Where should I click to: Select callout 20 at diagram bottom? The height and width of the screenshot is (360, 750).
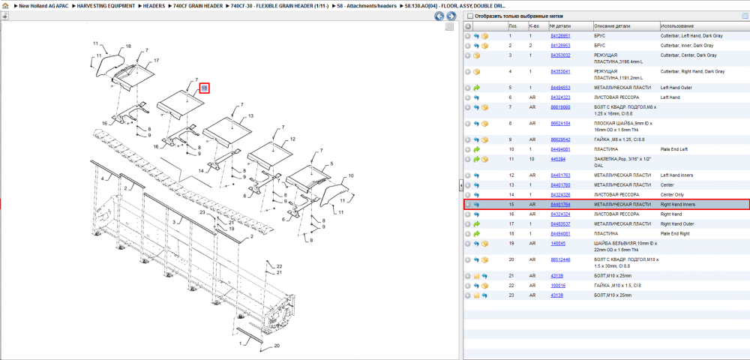click(277, 346)
